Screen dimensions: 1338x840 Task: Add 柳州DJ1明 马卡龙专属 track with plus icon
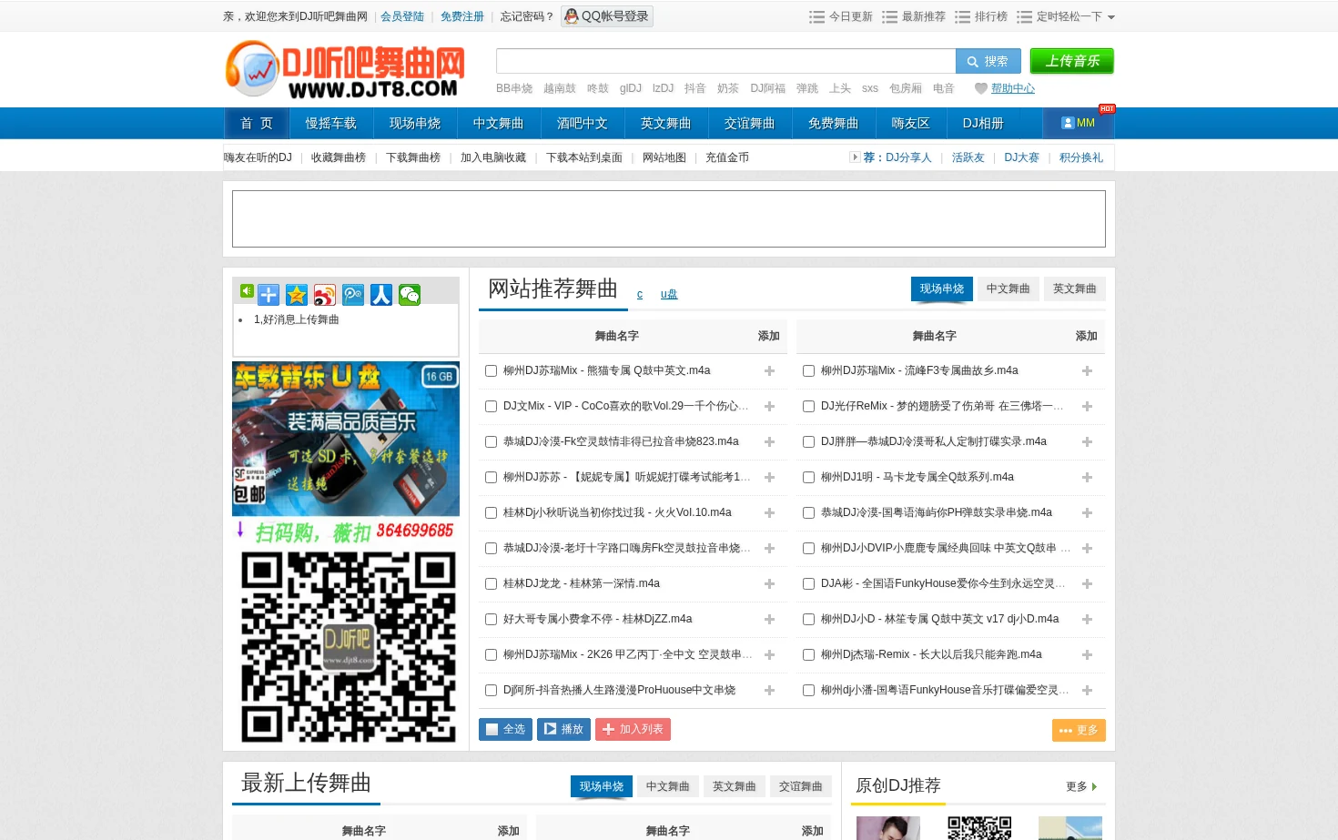[x=1087, y=478]
